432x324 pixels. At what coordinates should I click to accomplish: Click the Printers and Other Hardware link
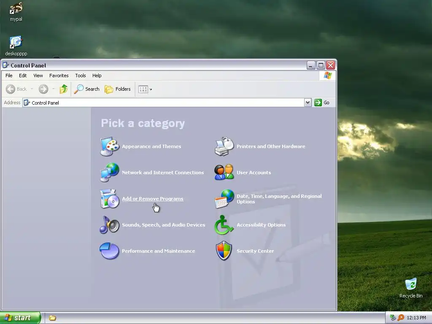pyautogui.click(x=271, y=146)
